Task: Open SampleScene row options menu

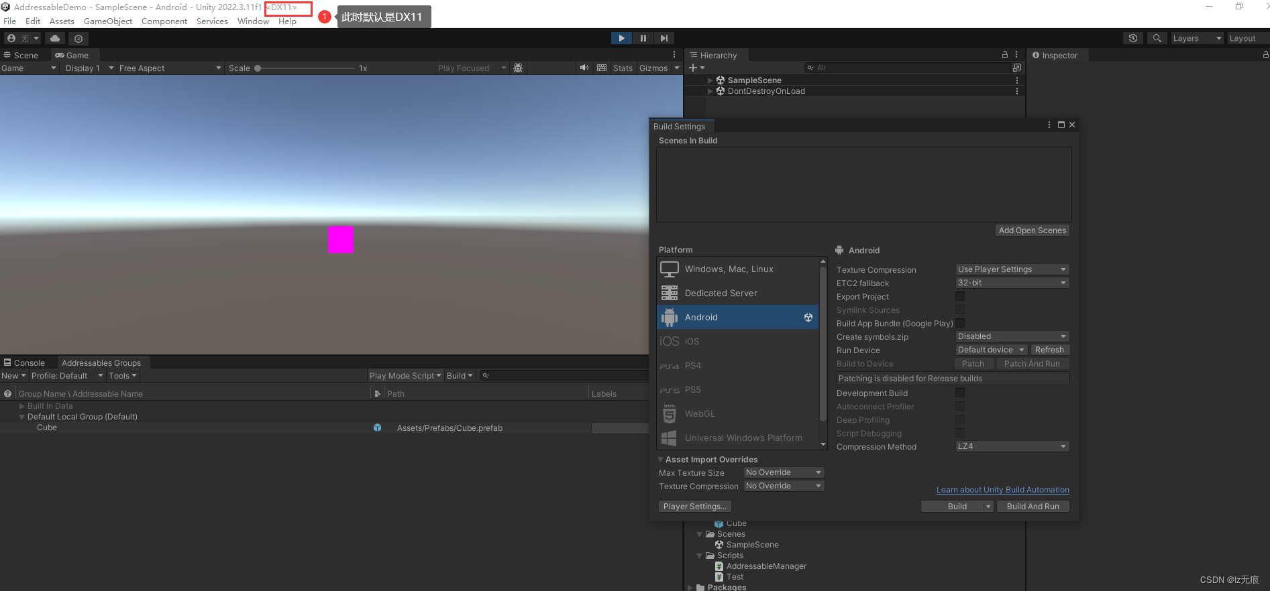Action: 1017,80
